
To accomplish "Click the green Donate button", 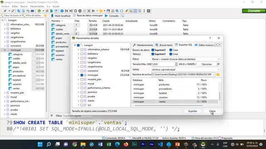I will (x=254, y=11).
